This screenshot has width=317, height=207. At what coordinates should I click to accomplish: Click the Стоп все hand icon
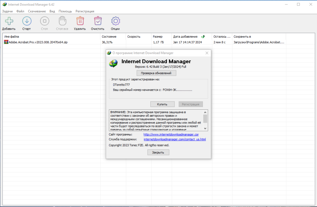pos(62,21)
